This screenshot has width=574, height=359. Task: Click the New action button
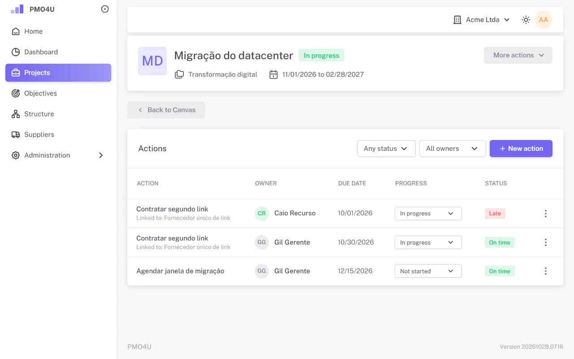point(521,149)
